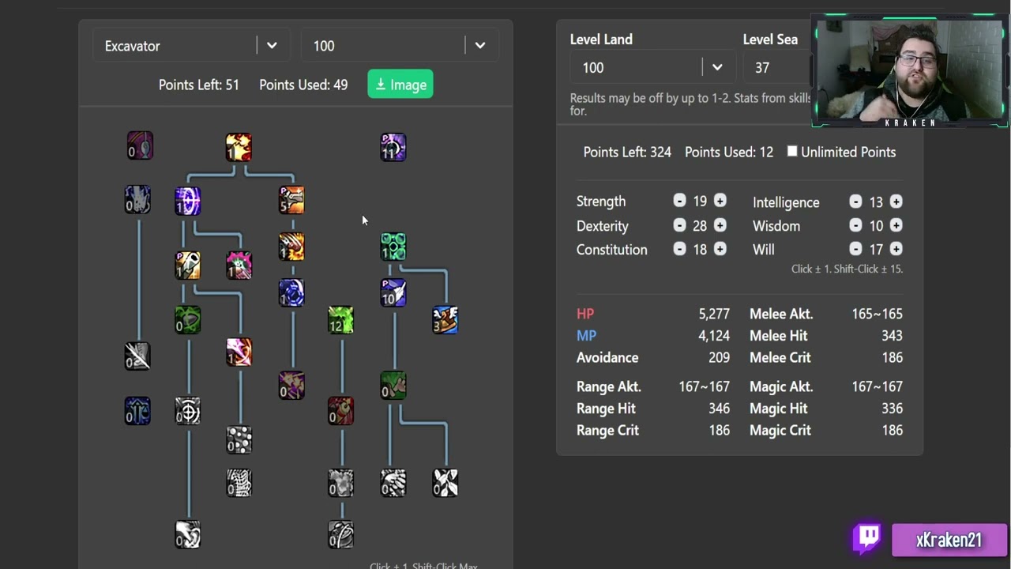Increase Wisdom with the plus button
Screen dimensions: 1011x569
click(x=896, y=225)
